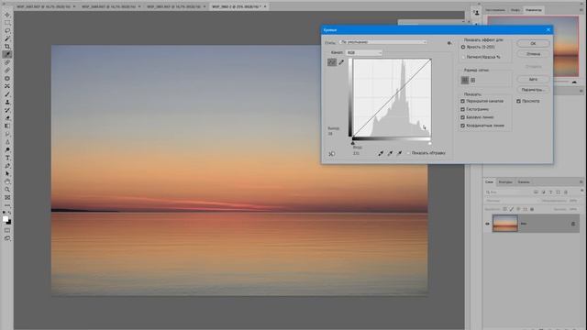Activate the on-image adjustment hand in Curves
587x330 pixels.
click(x=332, y=154)
